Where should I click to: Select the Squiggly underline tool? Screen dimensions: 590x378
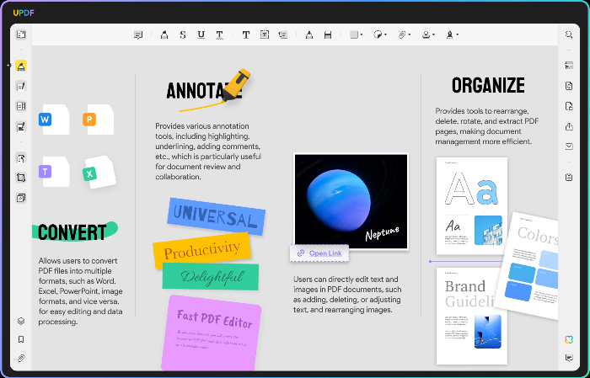(219, 35)
